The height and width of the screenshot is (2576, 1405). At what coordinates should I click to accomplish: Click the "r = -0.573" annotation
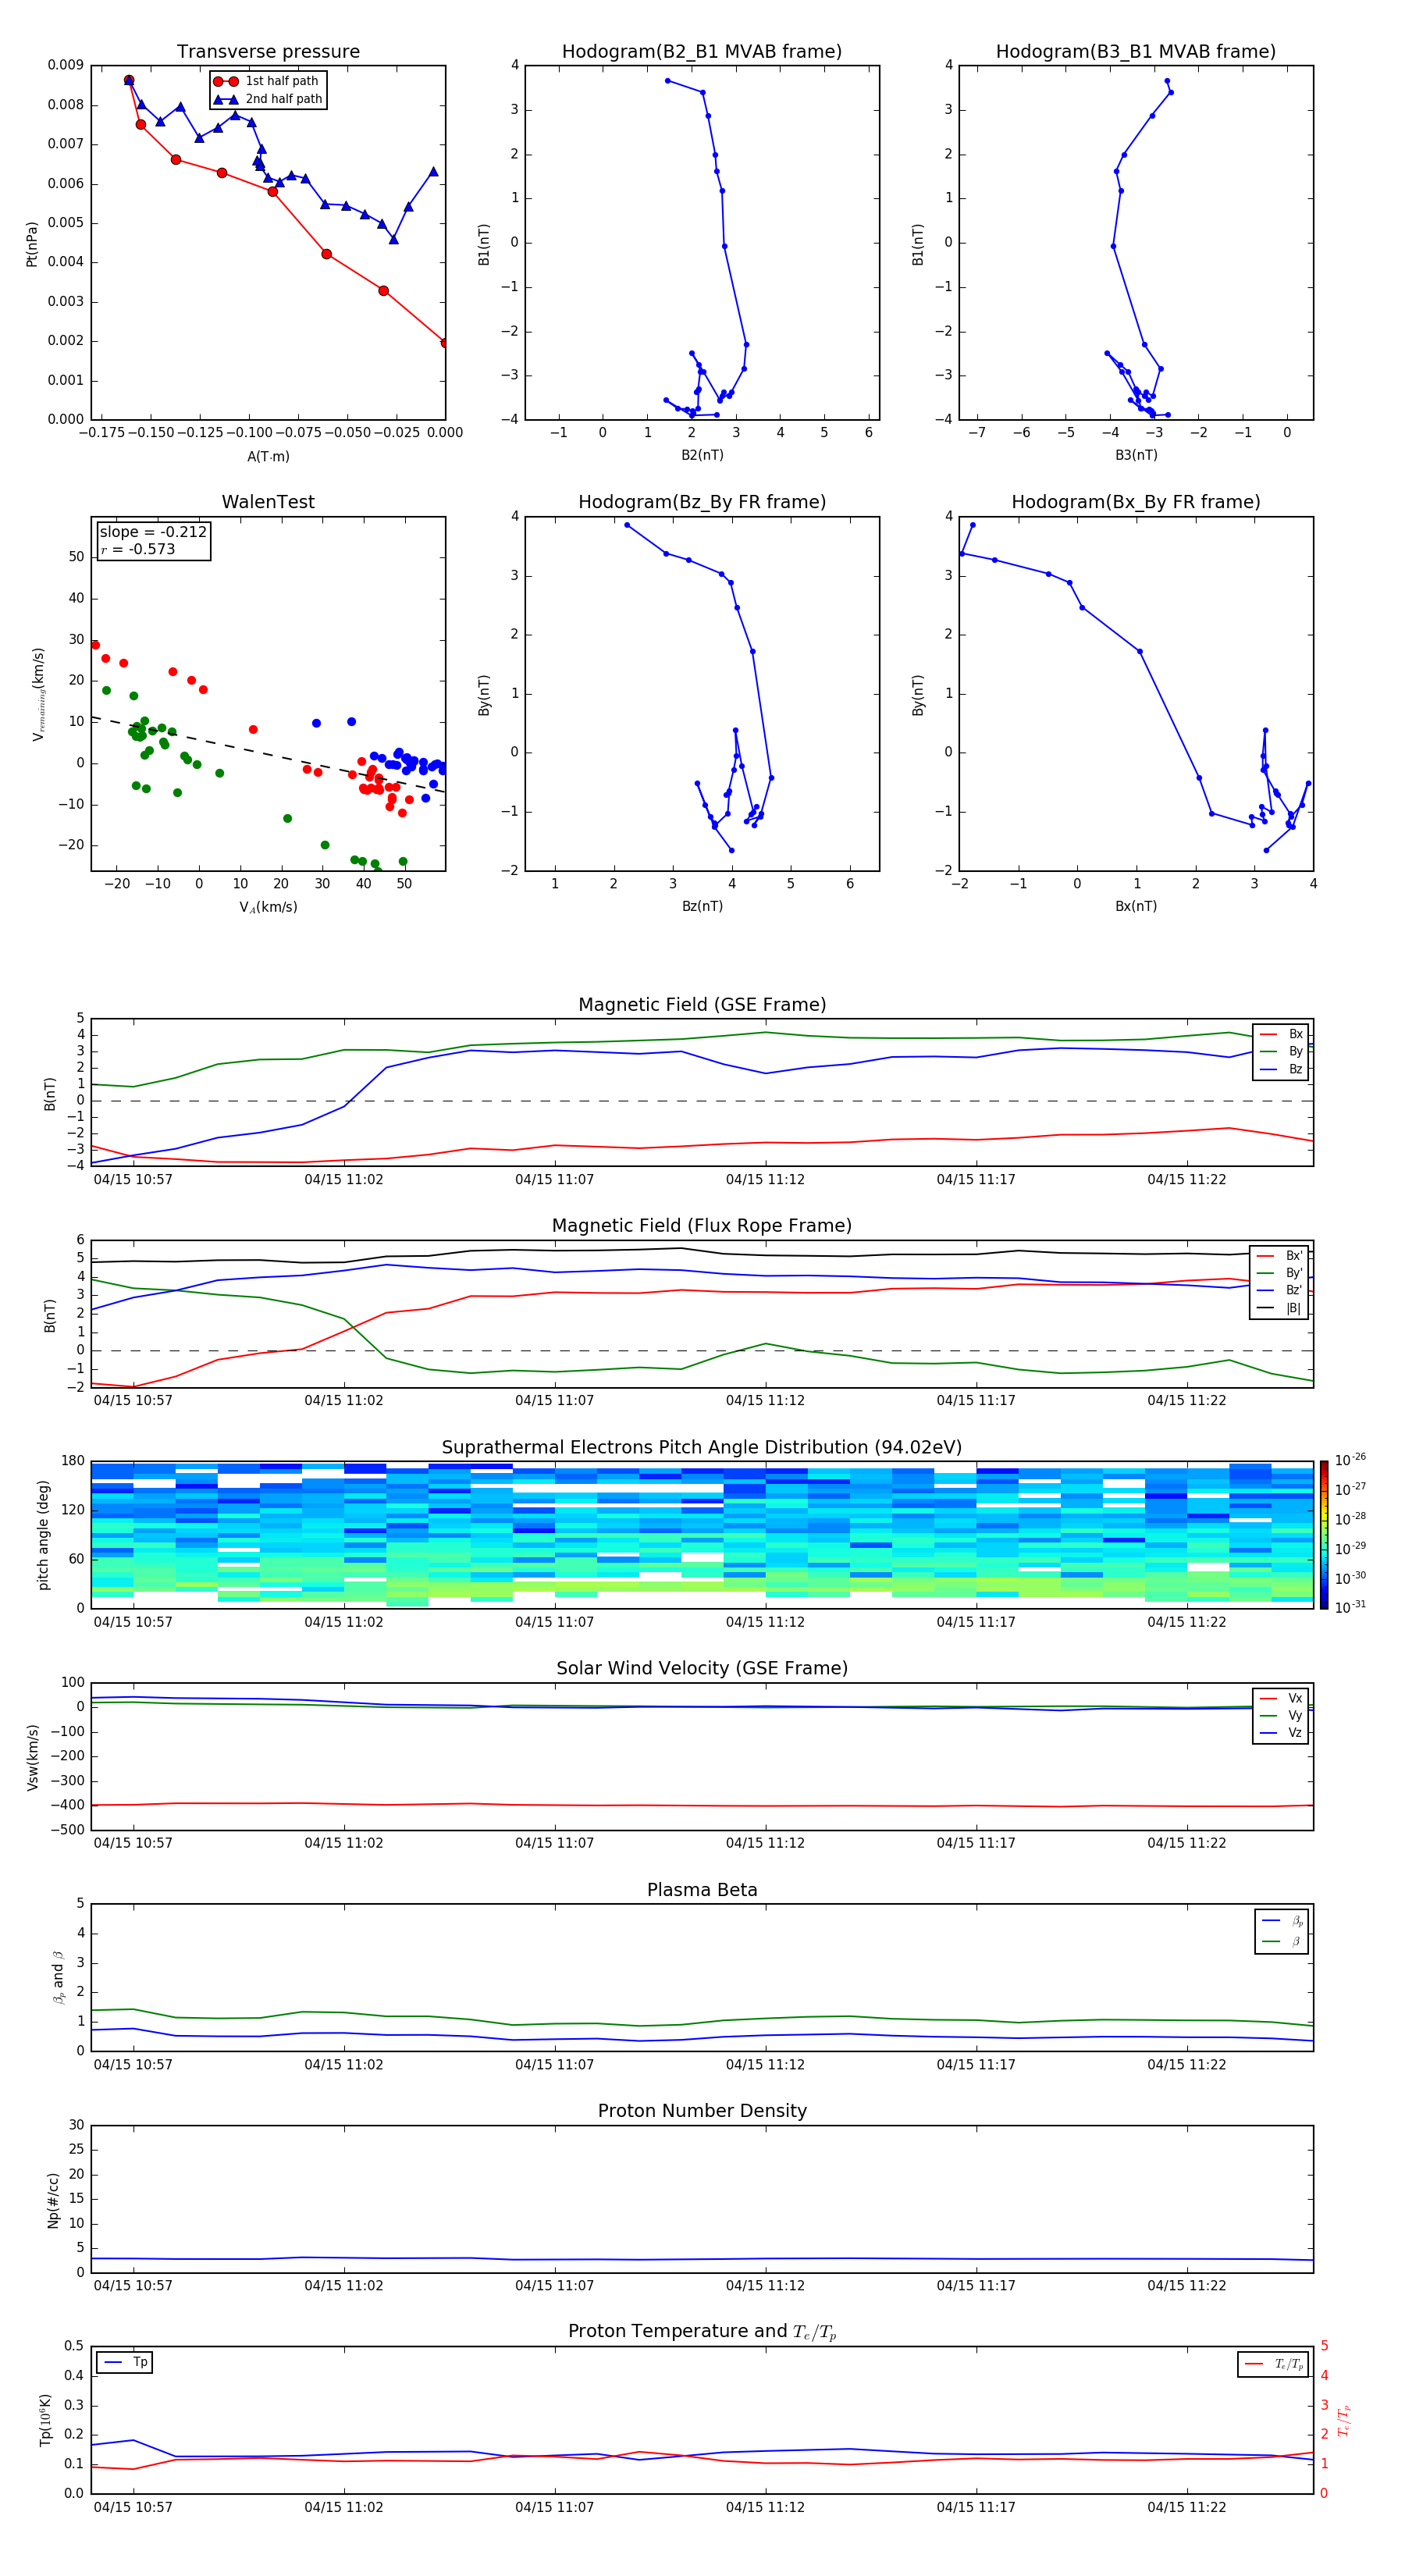[138, 549]
